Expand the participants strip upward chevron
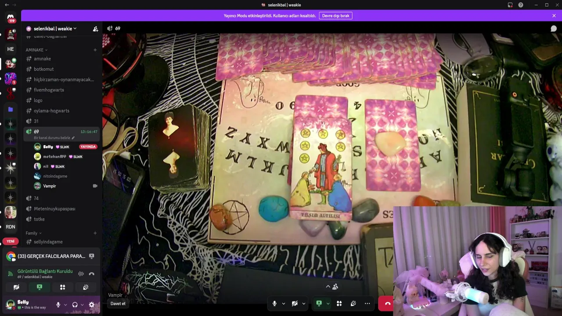The image size is (562, 316). tap(328, 287)
